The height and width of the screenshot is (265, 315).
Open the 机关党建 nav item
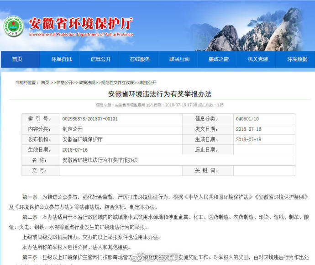[x=258, y=59]
